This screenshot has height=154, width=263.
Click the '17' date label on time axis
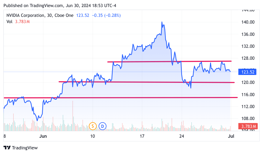[142, 136]
